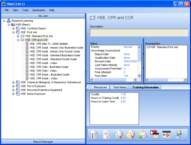Switch to the Task Notes tab
The height and width of the screenshot is (145, 191).
click(120, 87)
